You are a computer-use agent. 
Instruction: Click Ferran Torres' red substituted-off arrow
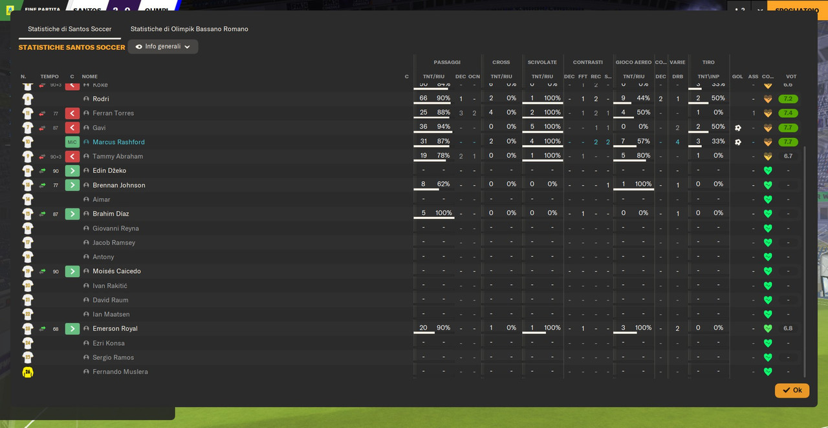(x=72, y=113)
